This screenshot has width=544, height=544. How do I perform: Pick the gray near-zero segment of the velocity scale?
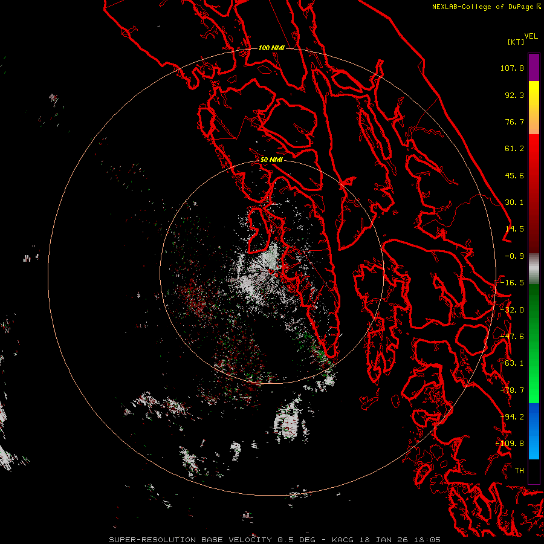coord(534,269)
